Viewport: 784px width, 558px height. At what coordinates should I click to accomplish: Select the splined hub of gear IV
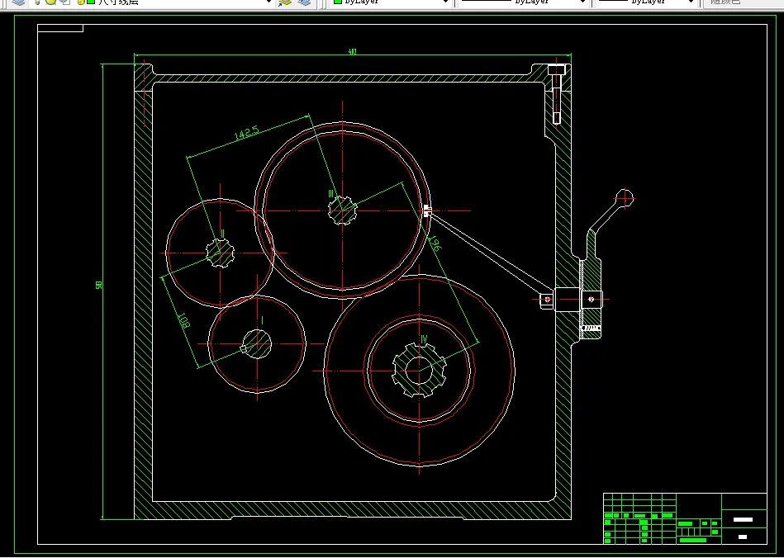[419, 371]
